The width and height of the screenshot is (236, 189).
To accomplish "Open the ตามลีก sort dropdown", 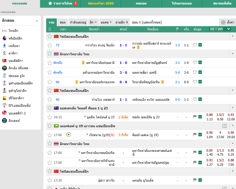I will (x=122, y=22).
